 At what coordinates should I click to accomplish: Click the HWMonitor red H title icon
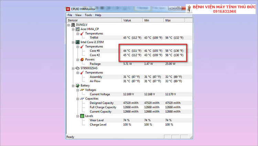(x=68, y=9)
